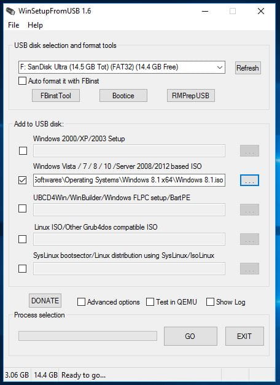Turn on the Show Log checkbox

point(210,301)
